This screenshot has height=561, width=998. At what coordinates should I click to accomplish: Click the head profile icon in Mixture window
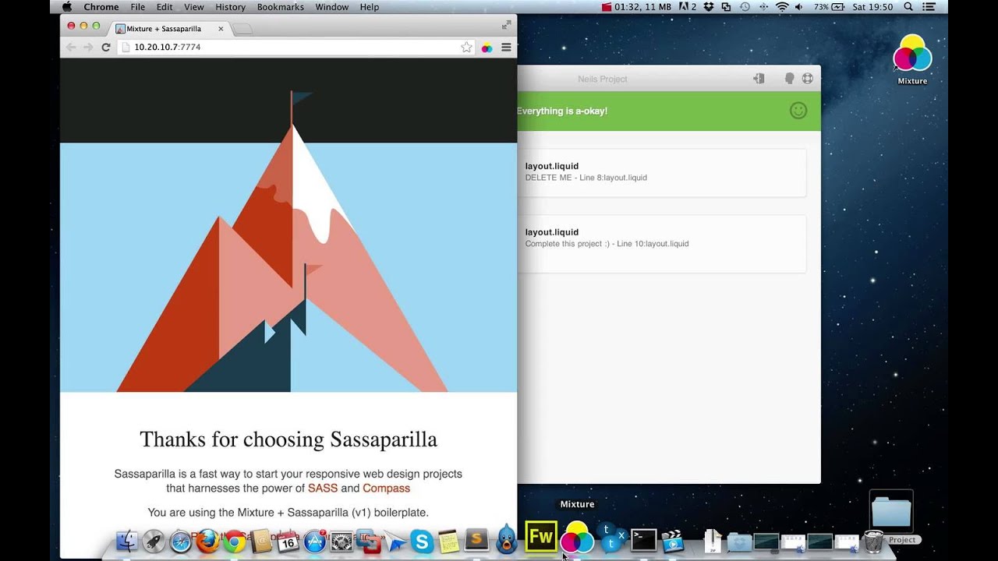click(x=789, y=79)
